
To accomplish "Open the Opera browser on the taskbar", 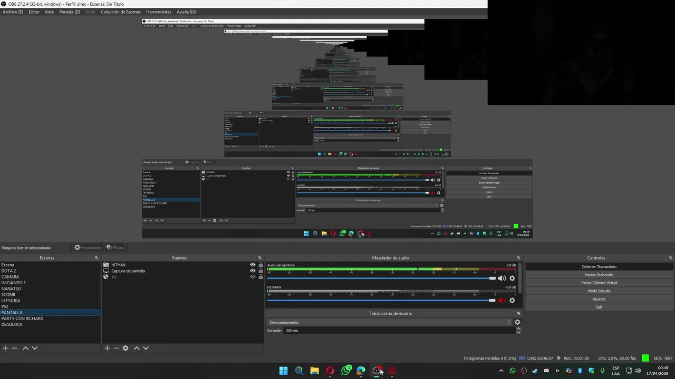I will (330, 371).
